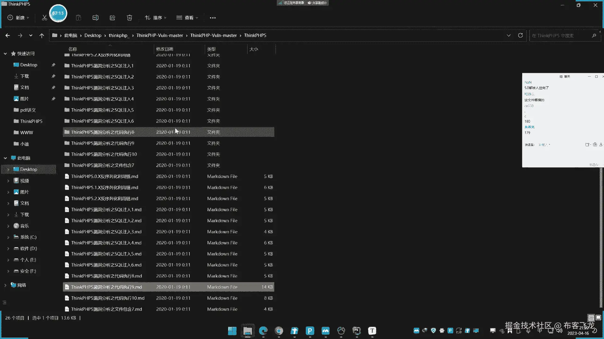Screen dimensions: 604x339
Task: Switch to large thumbnails view toggle
Action: coord(598,318)
